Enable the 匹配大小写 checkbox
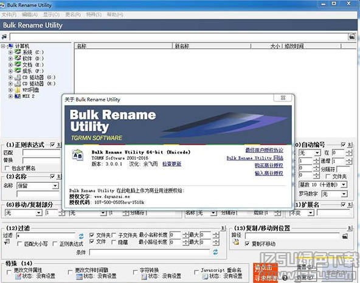This screenshot has width=360, height=283. point(19,244)
